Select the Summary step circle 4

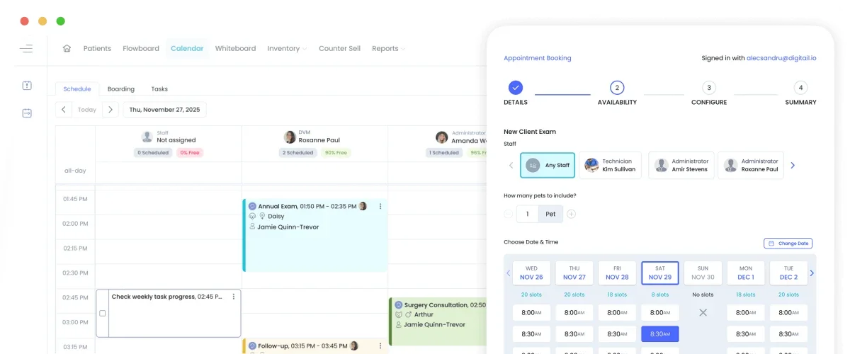point(800,88)
